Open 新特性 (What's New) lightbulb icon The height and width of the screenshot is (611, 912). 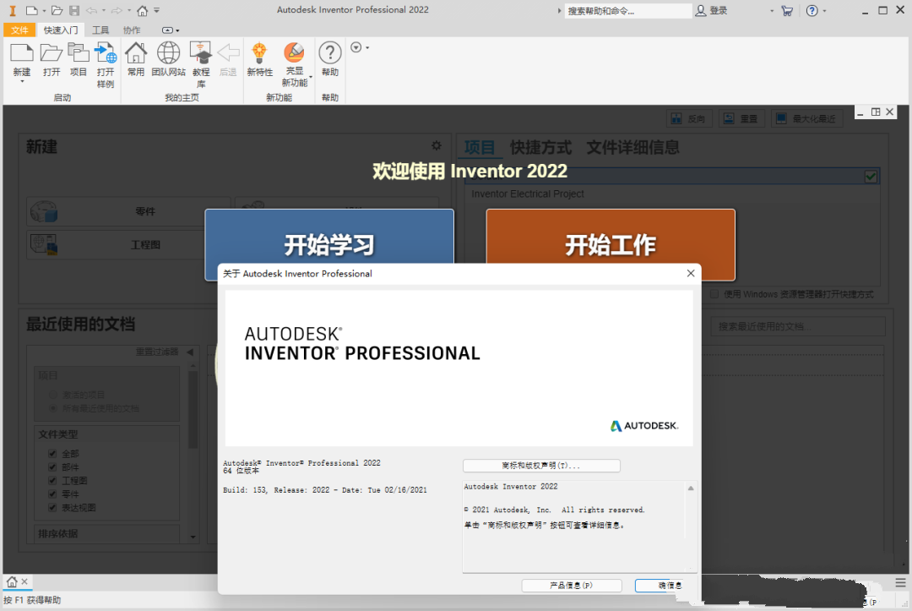[259, 53]
